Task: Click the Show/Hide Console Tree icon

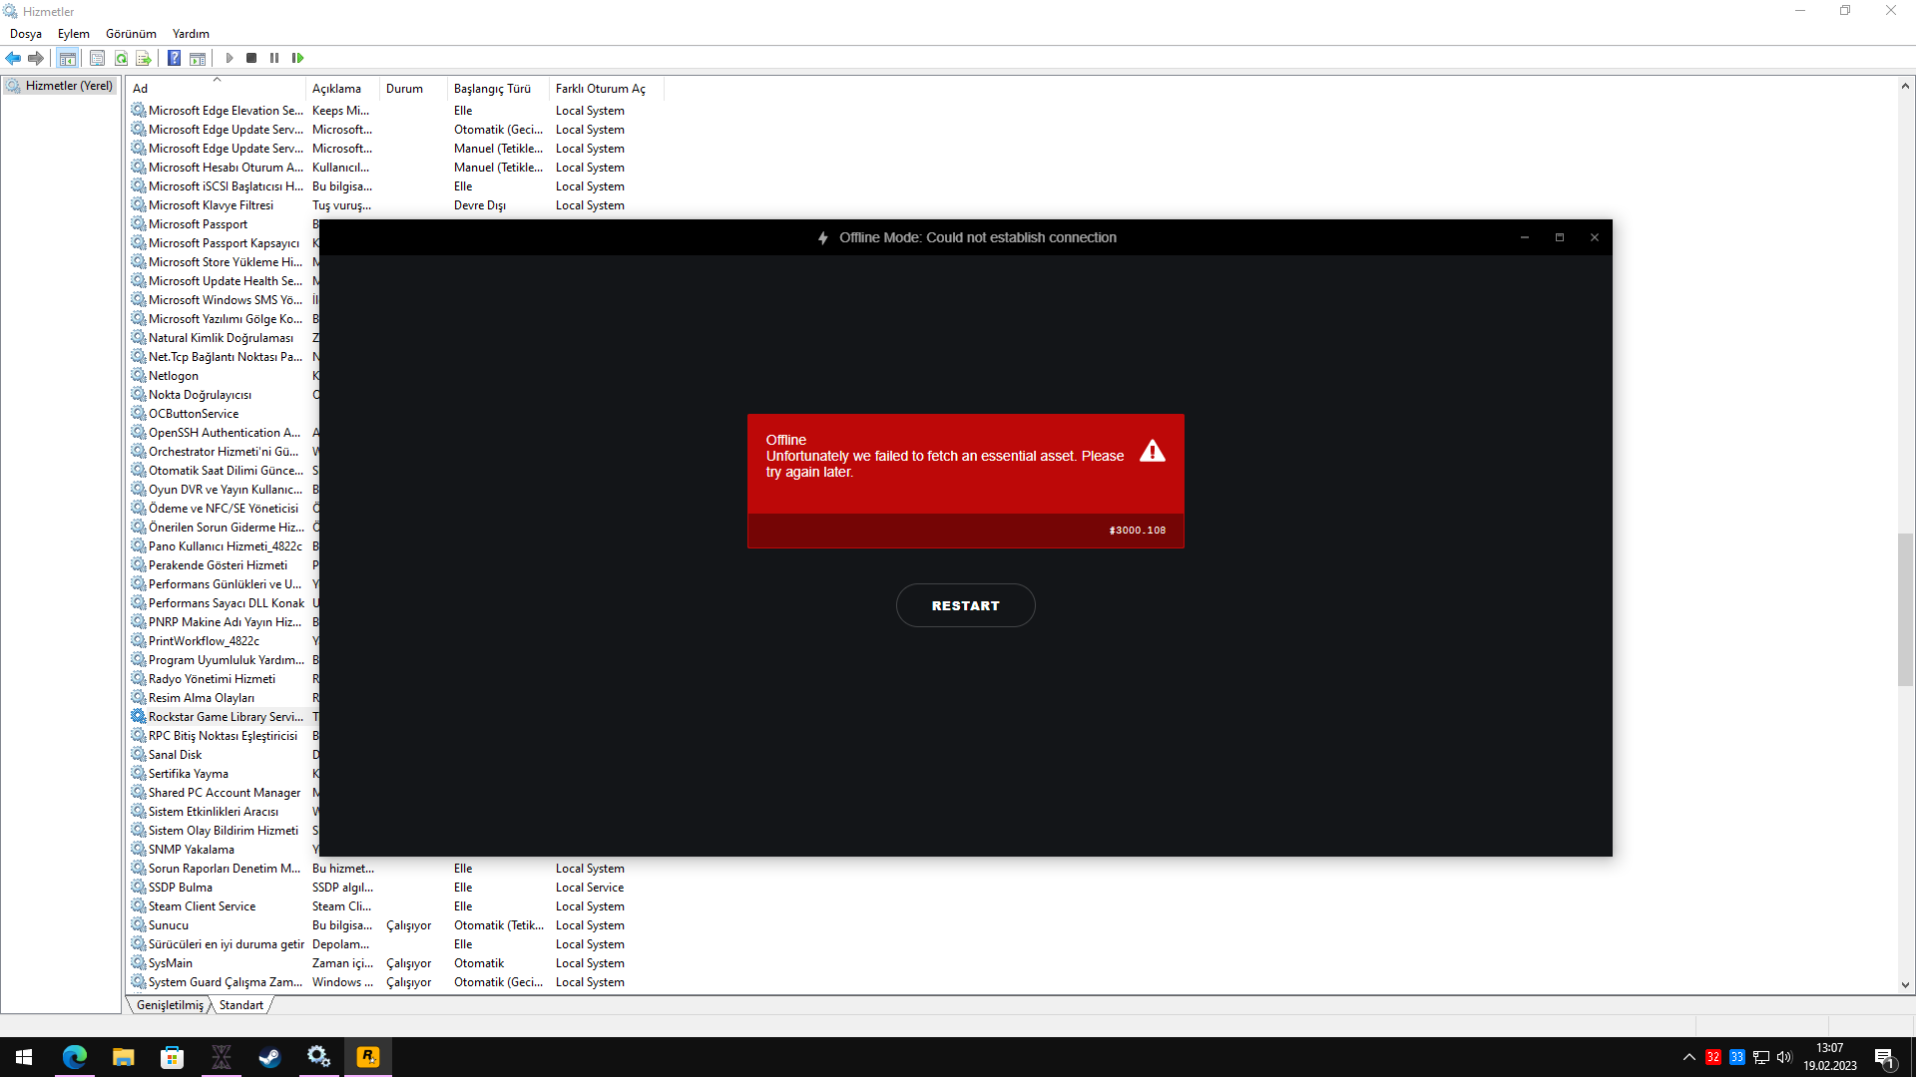Action: click(67, 58)
